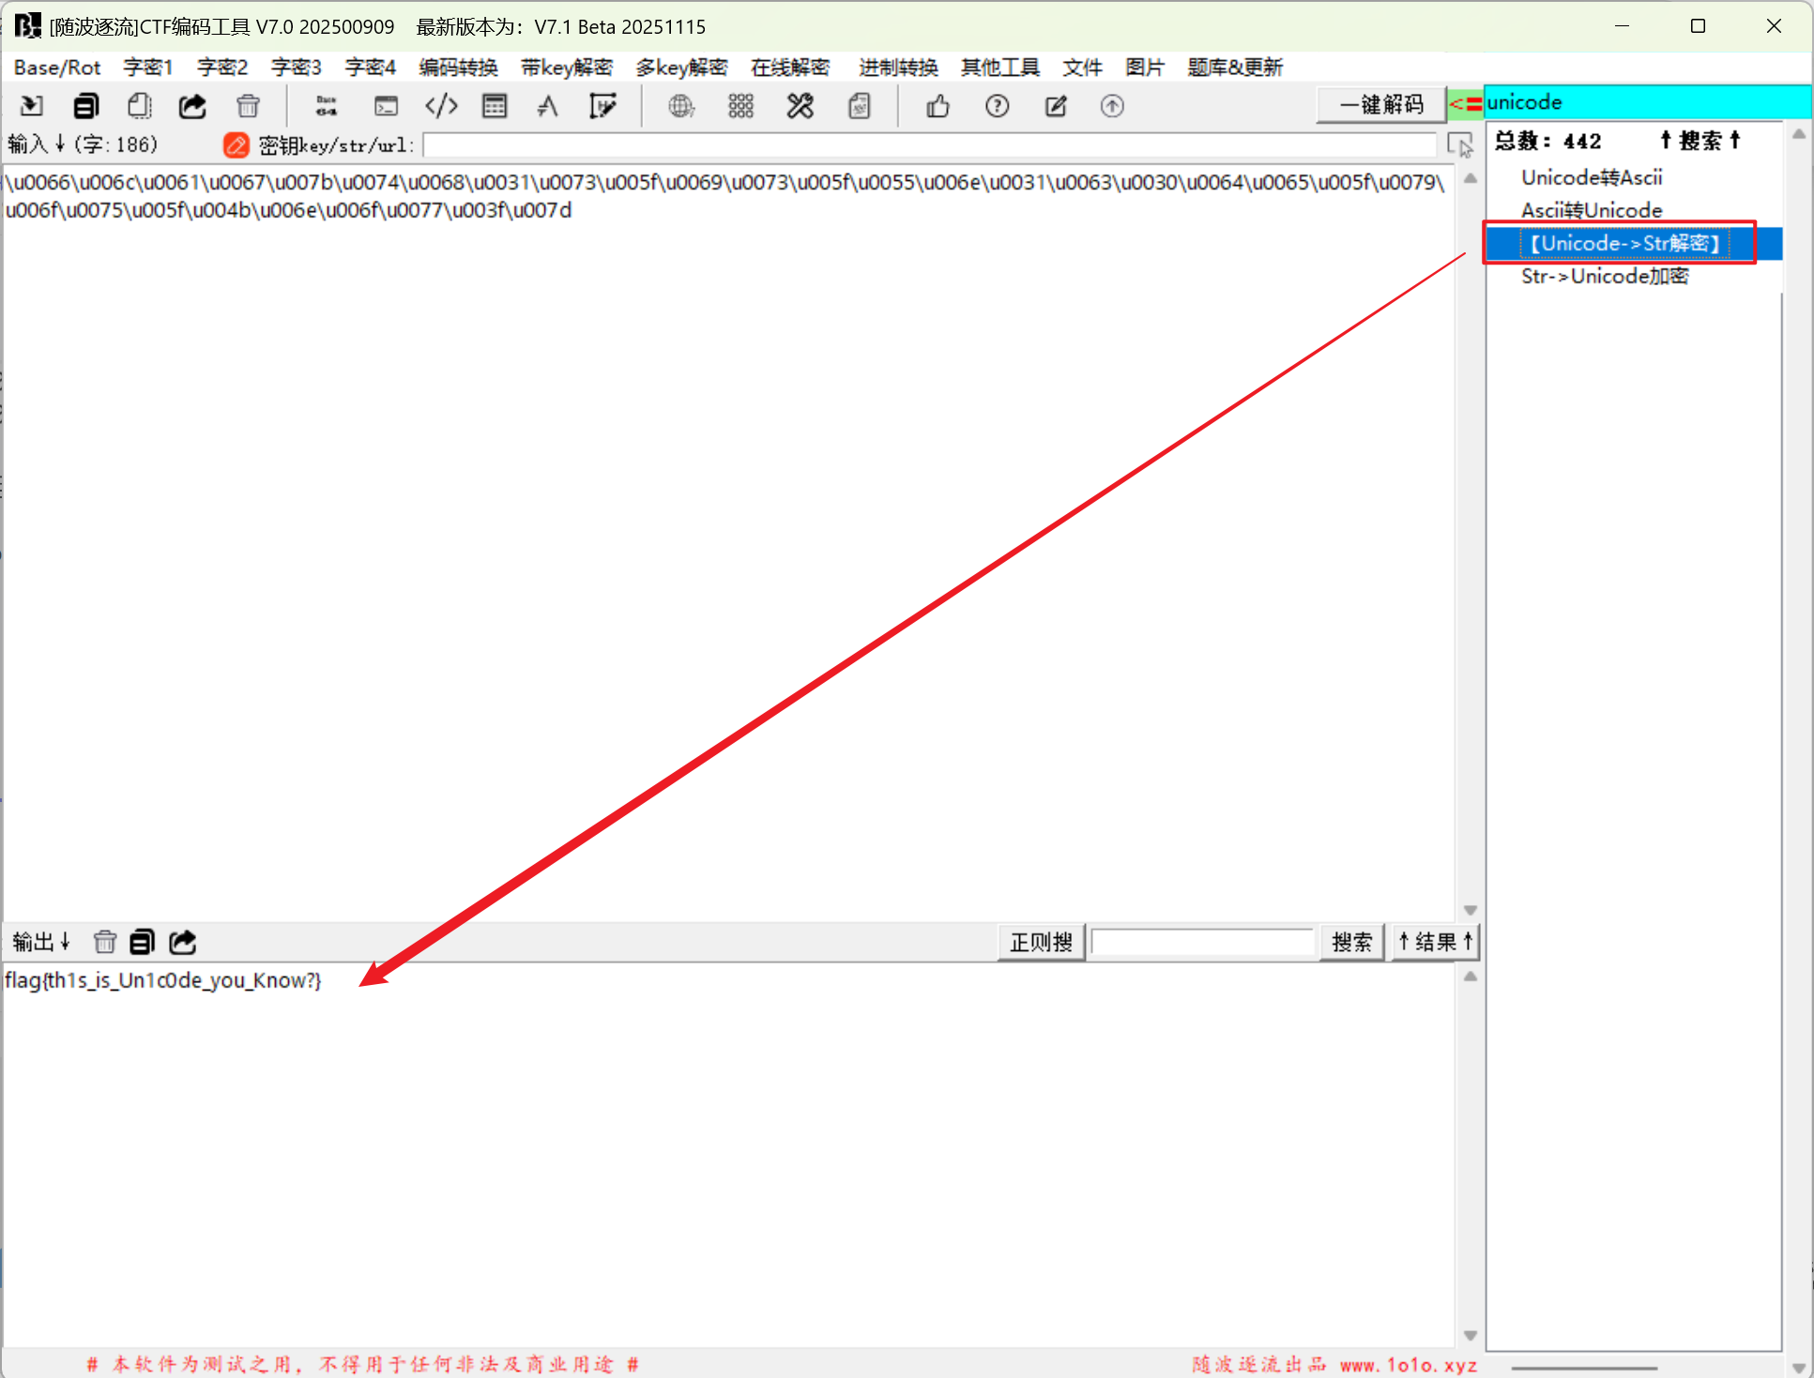The width and height of the screenshot is (1814, 1378).
Task: Open the 编码转换 menu
Action: click(x=458, y=68)
